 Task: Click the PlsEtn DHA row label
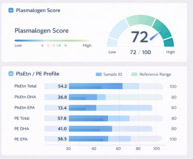tap(25, 97)
